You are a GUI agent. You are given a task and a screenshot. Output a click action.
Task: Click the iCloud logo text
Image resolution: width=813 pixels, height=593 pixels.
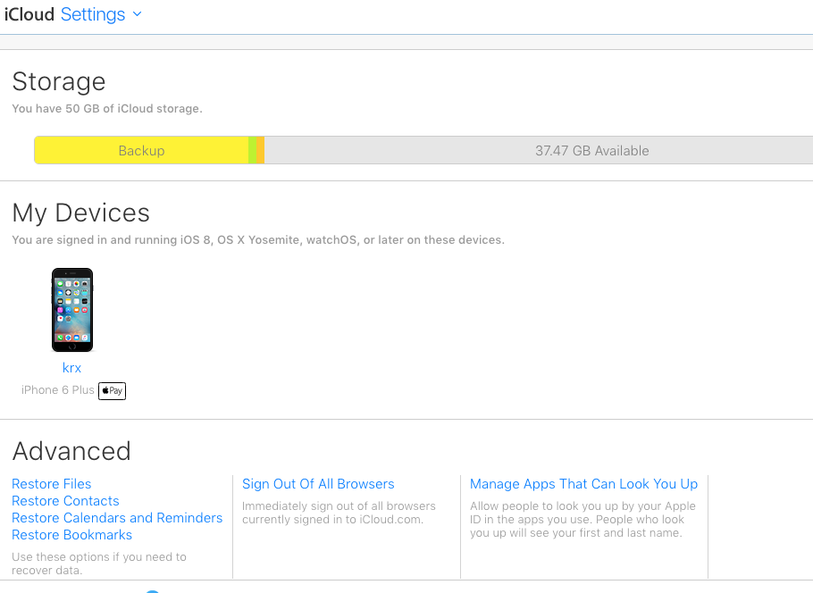point(29,14)
